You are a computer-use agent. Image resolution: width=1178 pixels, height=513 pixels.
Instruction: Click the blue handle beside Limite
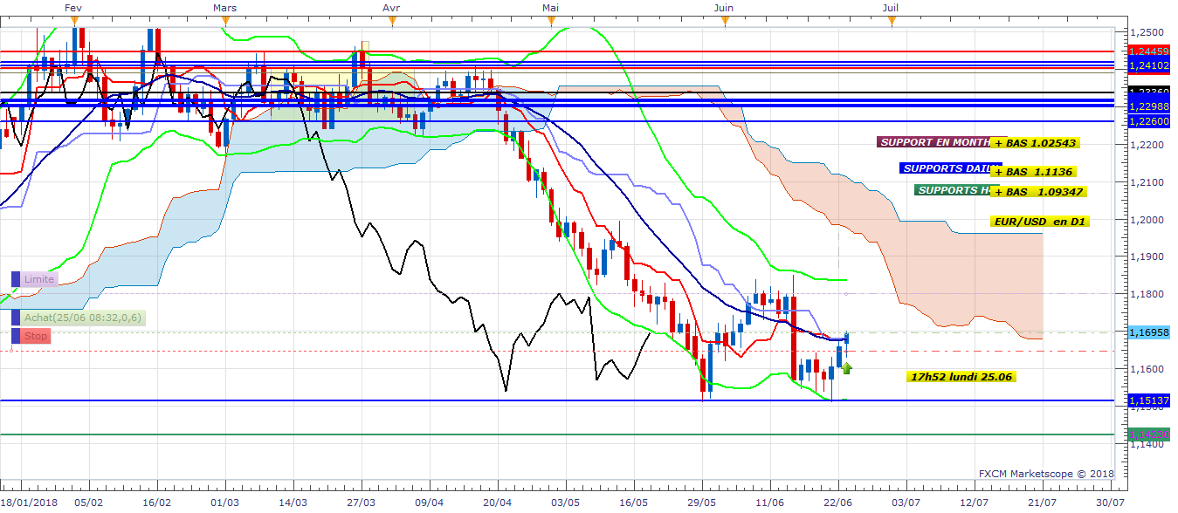(15, 279)
